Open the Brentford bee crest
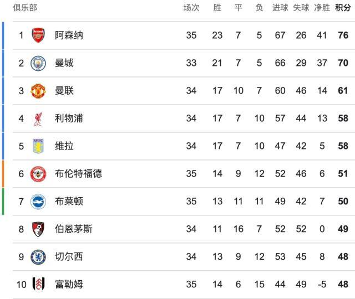 [x=38, y=174]
